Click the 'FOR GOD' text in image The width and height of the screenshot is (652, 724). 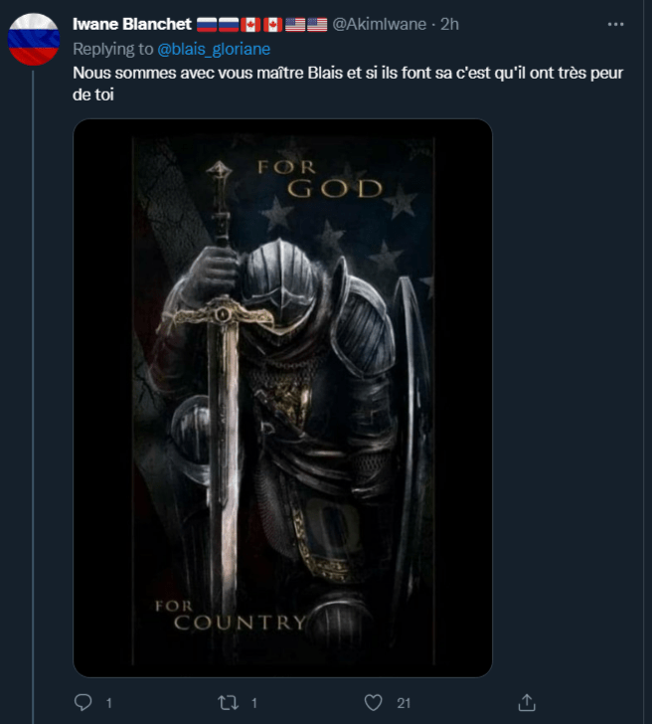[x=320, y=179]
